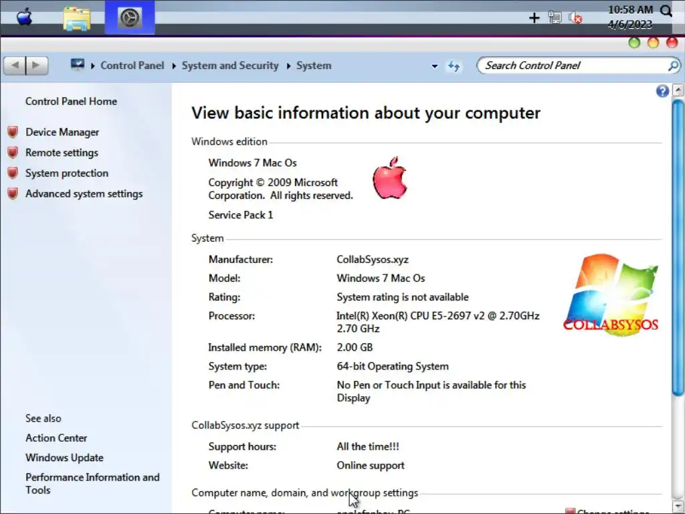The image size is (685, 514).
Task: Select the text Windows 7 Mac Os edition
Action: pos(252,163)
